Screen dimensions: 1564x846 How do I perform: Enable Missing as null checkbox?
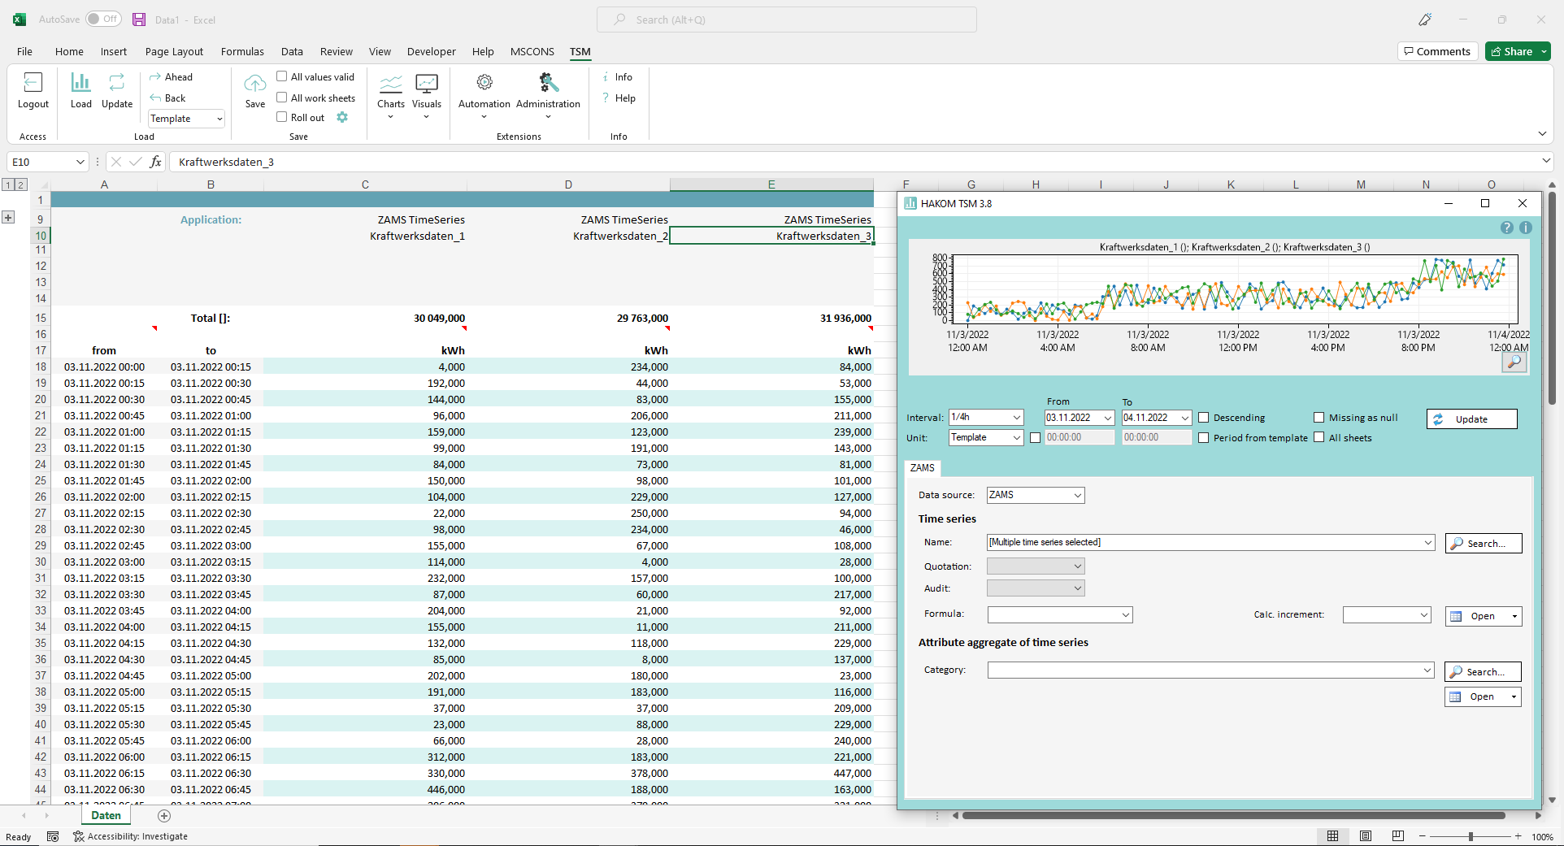coord(1319,418)
